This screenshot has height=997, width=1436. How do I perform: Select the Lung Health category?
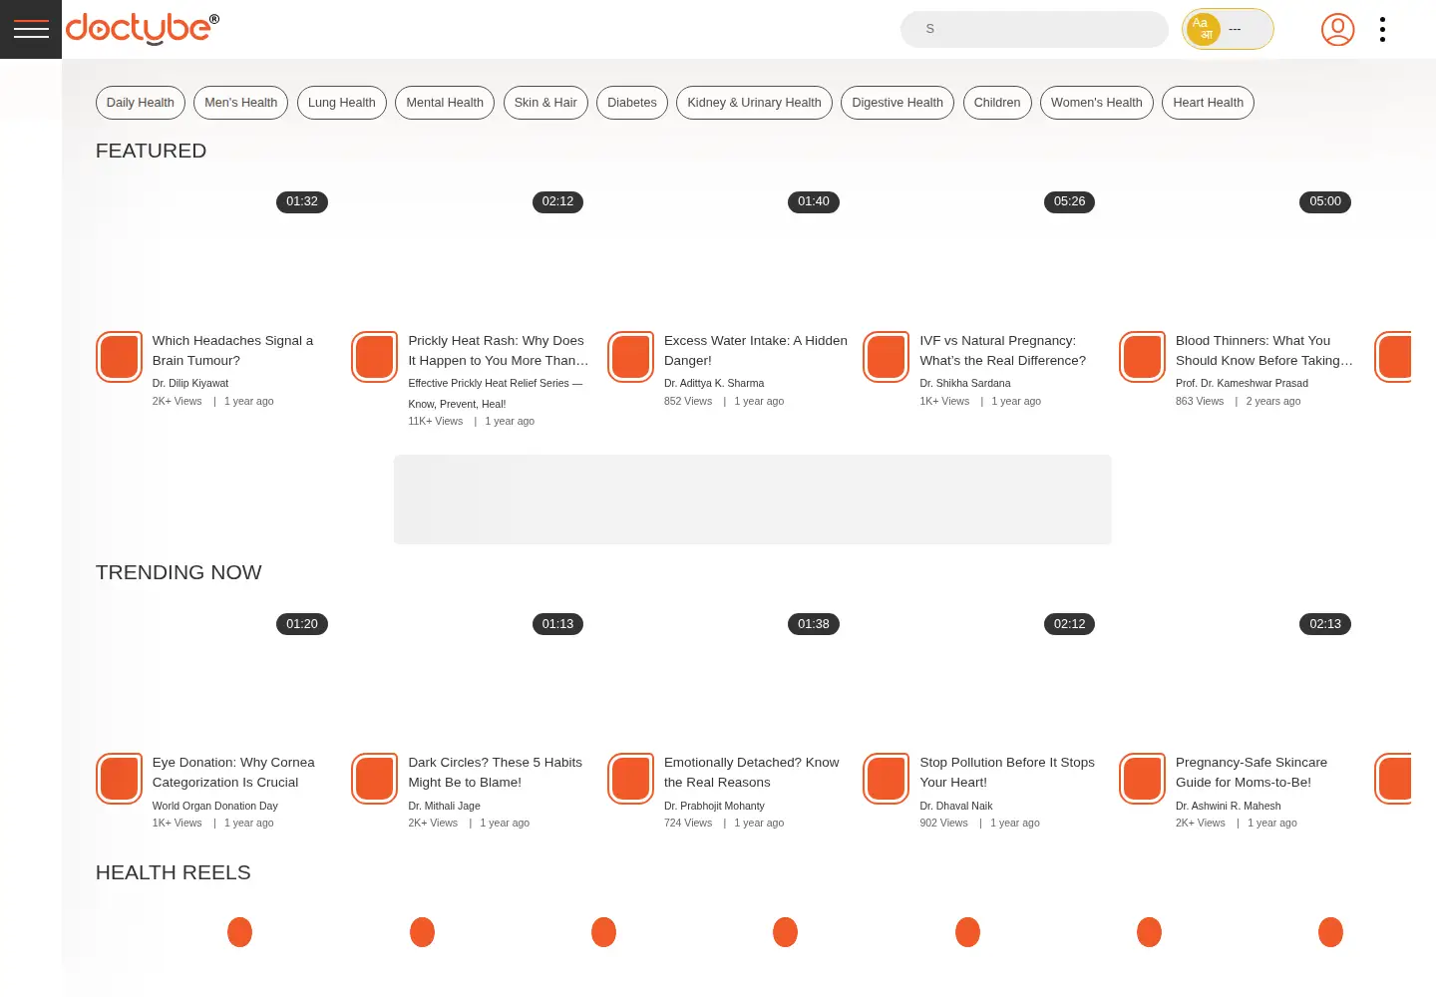[342, 103]
